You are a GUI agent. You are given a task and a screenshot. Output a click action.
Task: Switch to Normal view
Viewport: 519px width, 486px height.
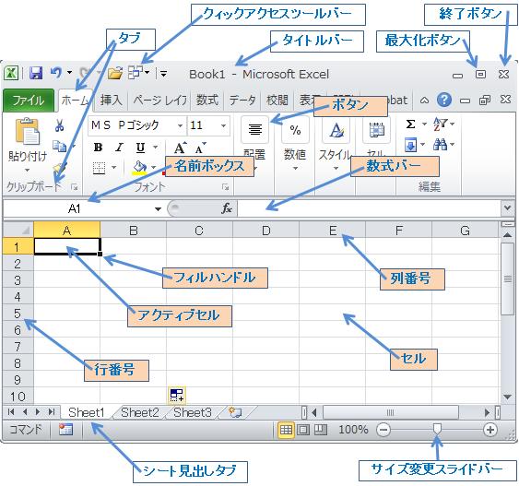pyautogui.click(x=286, y=430)
